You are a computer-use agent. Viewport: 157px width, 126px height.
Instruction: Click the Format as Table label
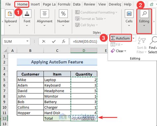pyautogui.click(x=92, y=19)
